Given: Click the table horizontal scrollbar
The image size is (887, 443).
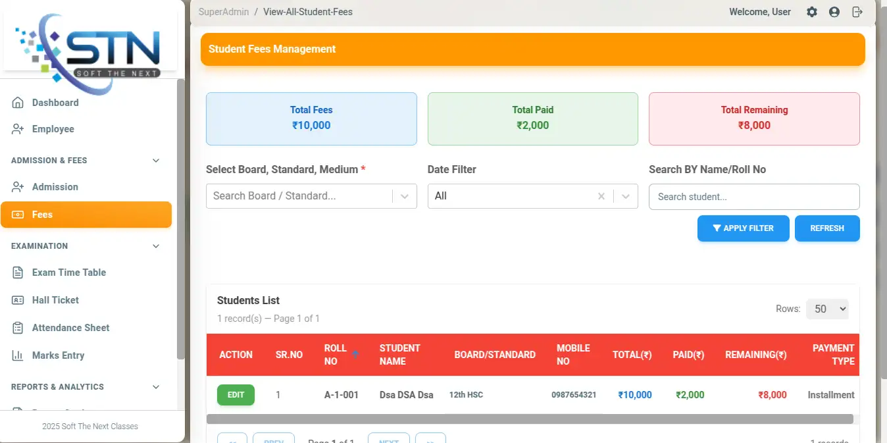Looking at the screenshot, I should 529,419.
